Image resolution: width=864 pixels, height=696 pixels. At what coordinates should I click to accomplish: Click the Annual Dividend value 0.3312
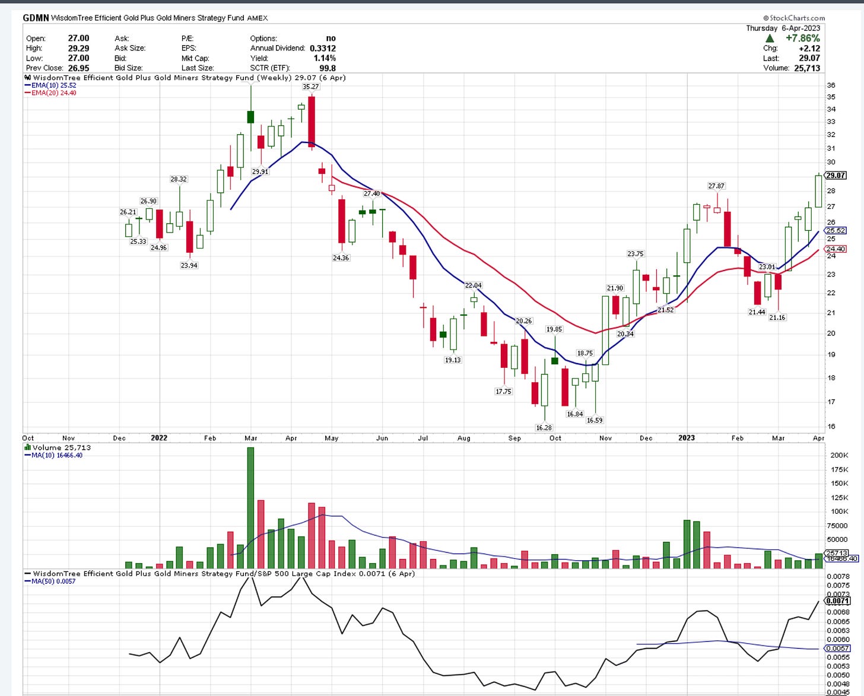click(323, 48)
